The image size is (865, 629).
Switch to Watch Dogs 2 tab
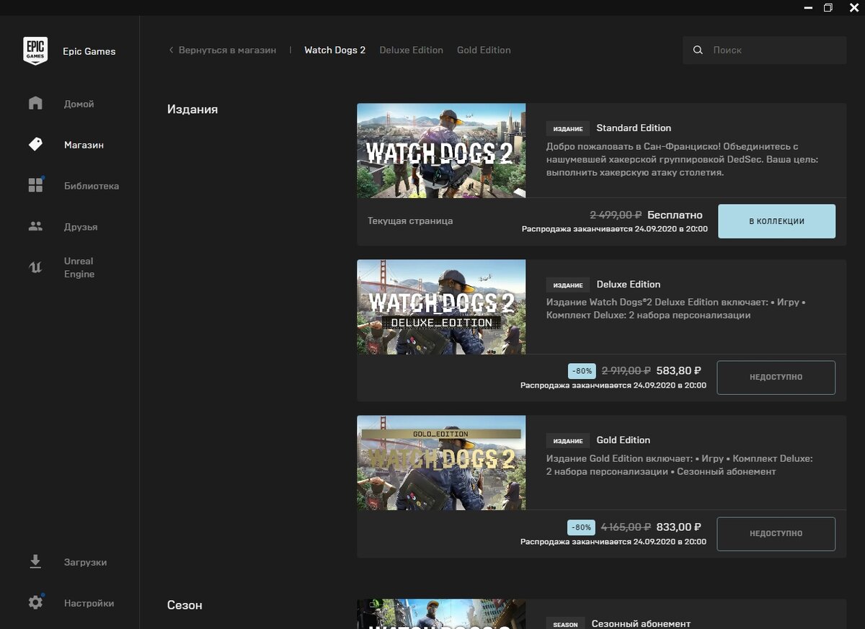pos(335,50)
